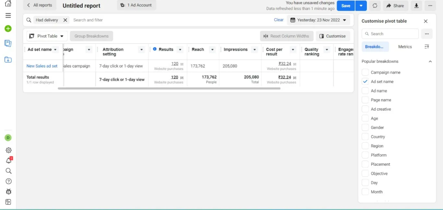Remove the Had delivery filter
The image size is (443, 210).
65,20
